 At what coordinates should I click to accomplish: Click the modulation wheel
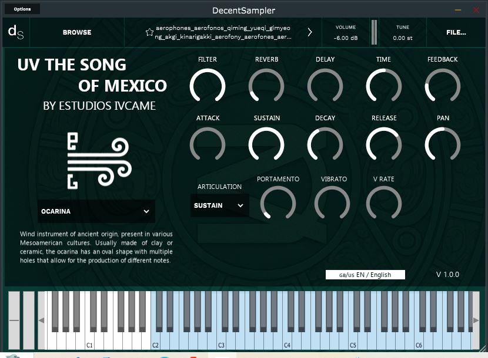click(29, 320)
